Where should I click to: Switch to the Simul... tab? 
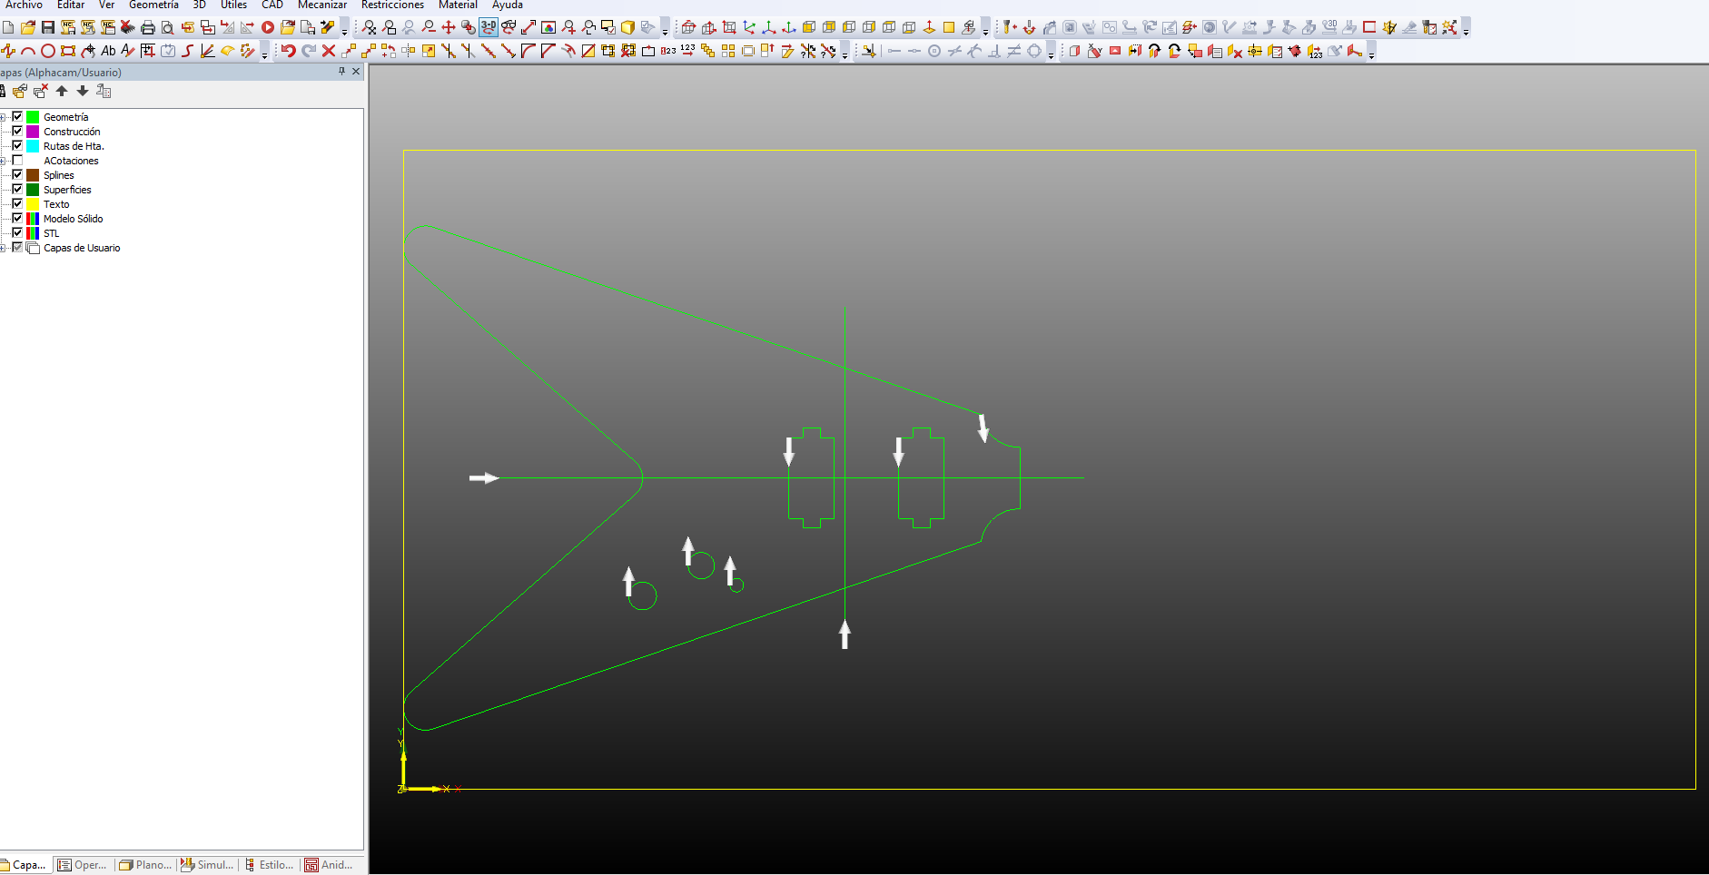[208, 865]
